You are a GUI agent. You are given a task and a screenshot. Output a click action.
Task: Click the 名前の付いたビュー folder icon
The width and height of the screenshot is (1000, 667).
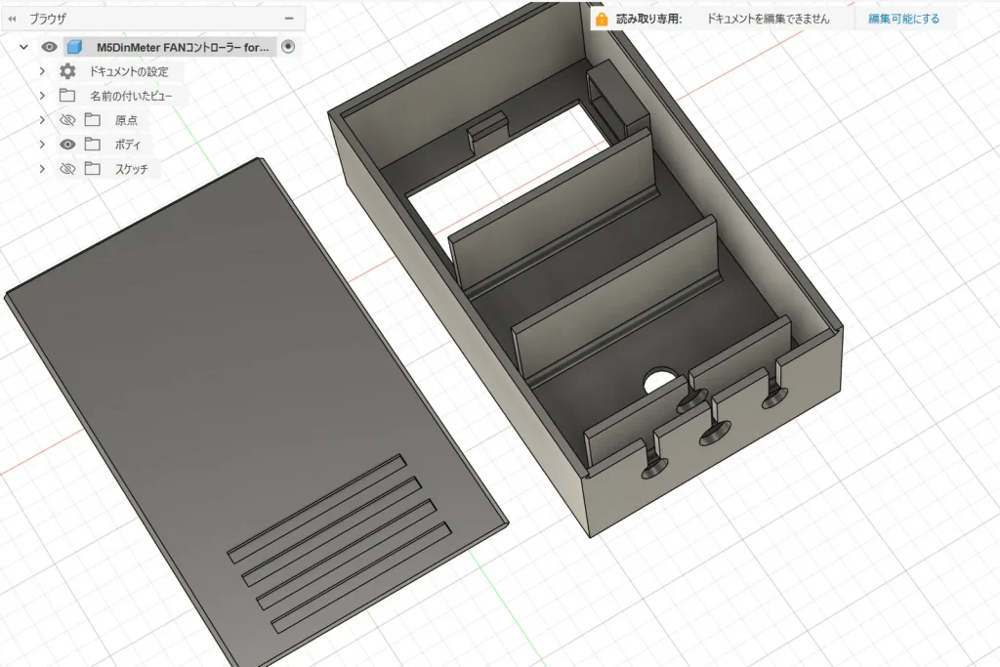tap(67, 96)
